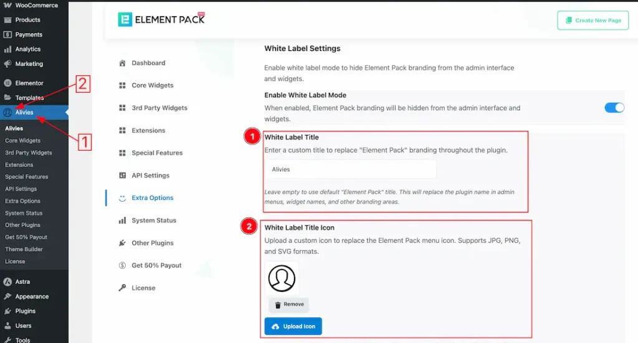Click the uploaded user icon thumbnail
The height and width of the screenshot is (343, 638).
tap(282, 278)
